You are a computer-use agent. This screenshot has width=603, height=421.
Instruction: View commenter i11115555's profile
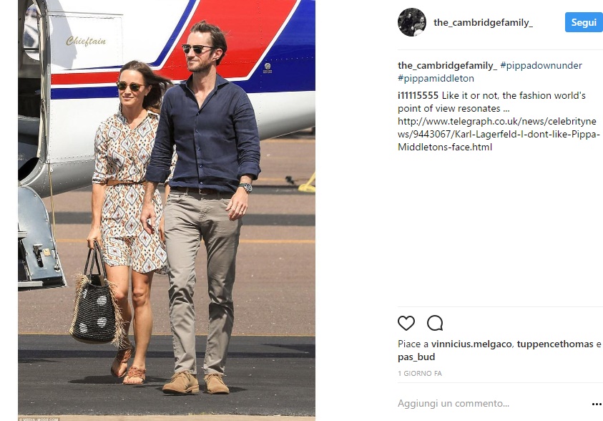click(418, 95)
